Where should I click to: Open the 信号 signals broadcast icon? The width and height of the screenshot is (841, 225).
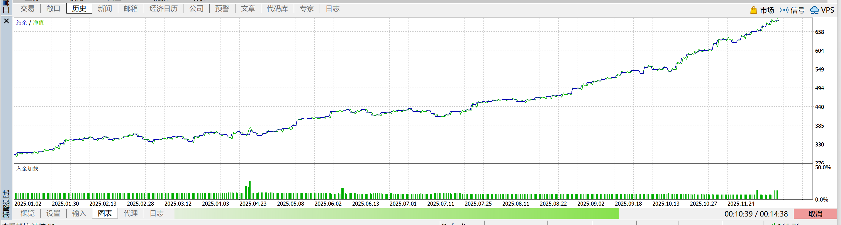point(784,10)
